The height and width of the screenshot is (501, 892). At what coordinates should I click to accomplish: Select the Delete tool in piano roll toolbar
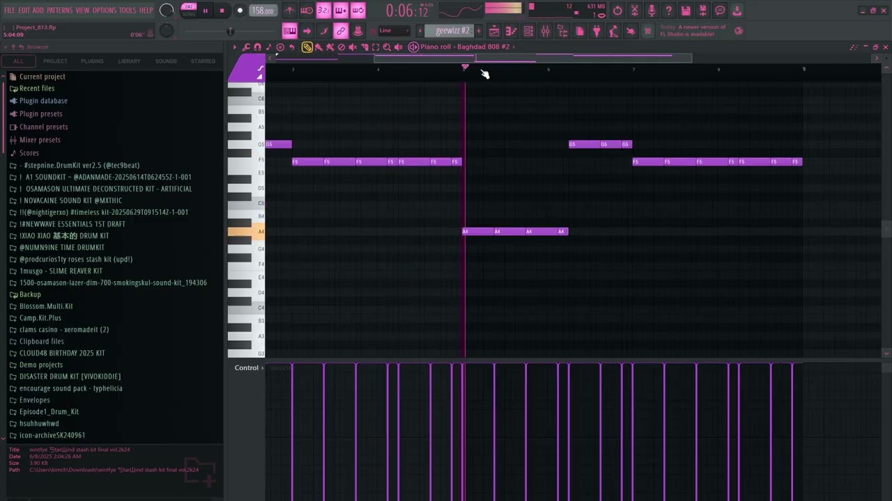click(341, 47)
